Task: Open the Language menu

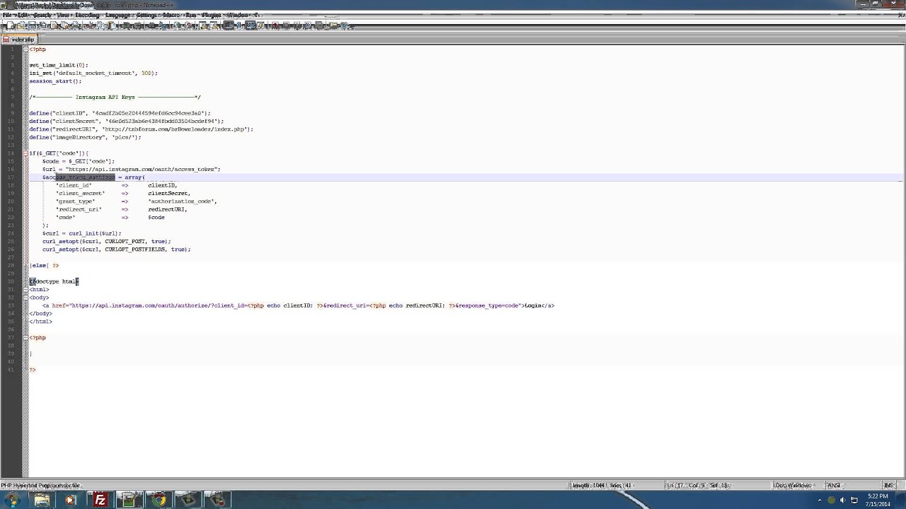Action: coord(117,15)
